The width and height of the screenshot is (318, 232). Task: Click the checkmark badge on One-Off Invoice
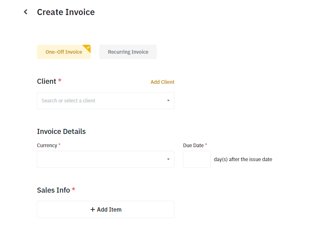pyautogui.click(x=87, y=48)
